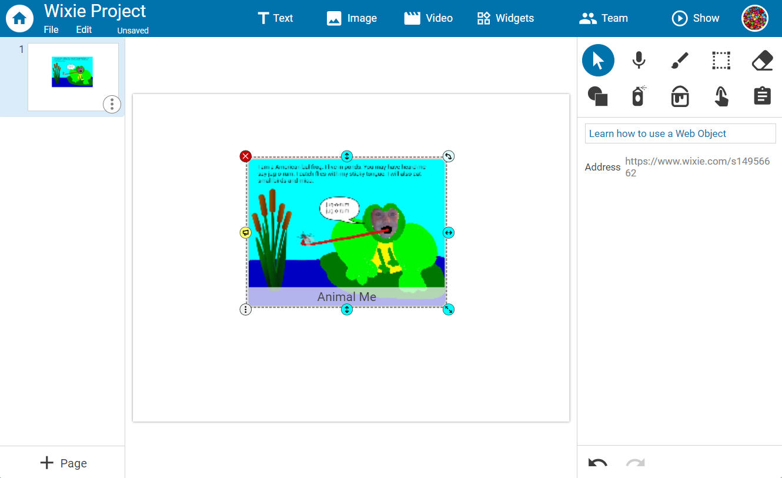Add a new page with the Page button

click(x=63, y=463)
